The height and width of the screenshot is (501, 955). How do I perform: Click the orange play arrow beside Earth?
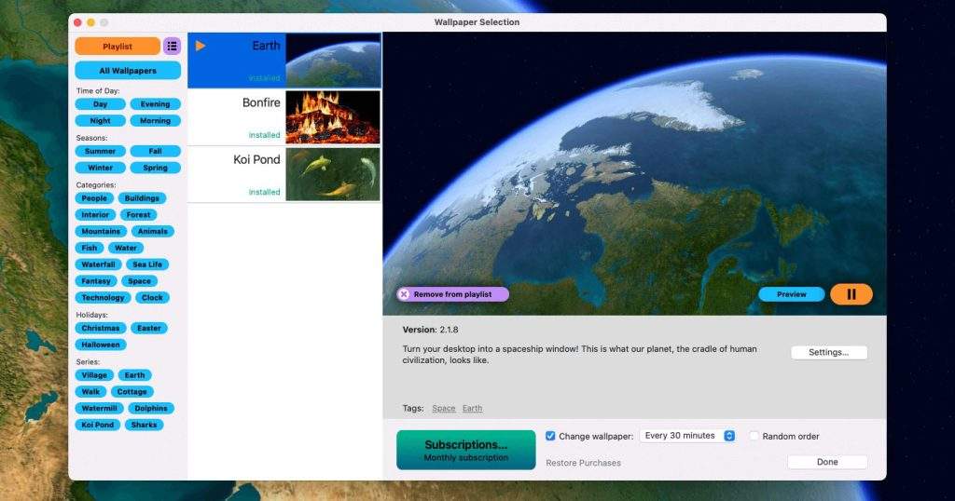pyautogui.click(x=201, y=46)
